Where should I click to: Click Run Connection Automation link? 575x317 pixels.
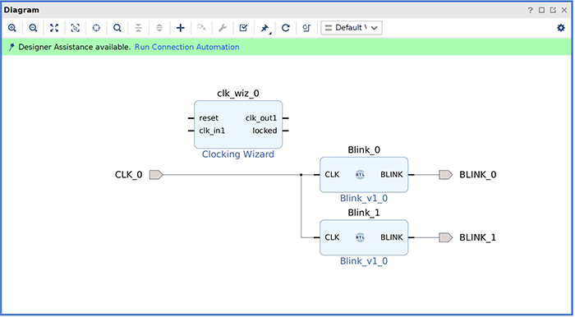[187, 47]
